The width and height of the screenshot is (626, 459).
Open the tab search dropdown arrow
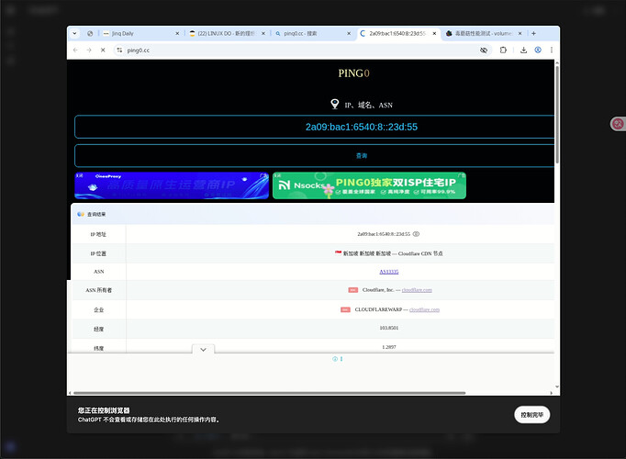click(x=74, y=34)
